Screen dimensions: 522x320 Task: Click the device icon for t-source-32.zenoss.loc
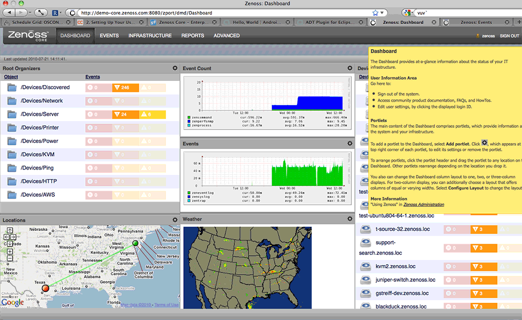366,229
